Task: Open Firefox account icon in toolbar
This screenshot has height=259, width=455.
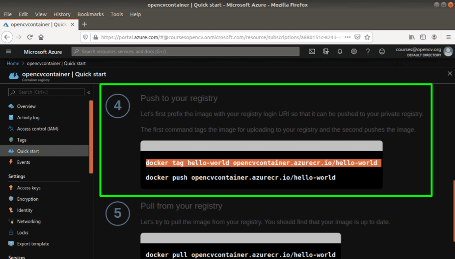Action: [x=434, y=37]
